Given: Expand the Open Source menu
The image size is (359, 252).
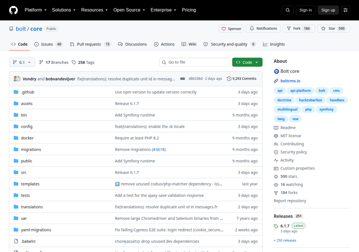Looking at the screenshot, I should point(129,10).
